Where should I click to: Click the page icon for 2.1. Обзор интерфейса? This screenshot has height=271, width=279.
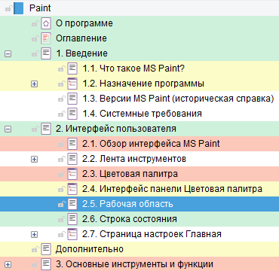point(72,144)
